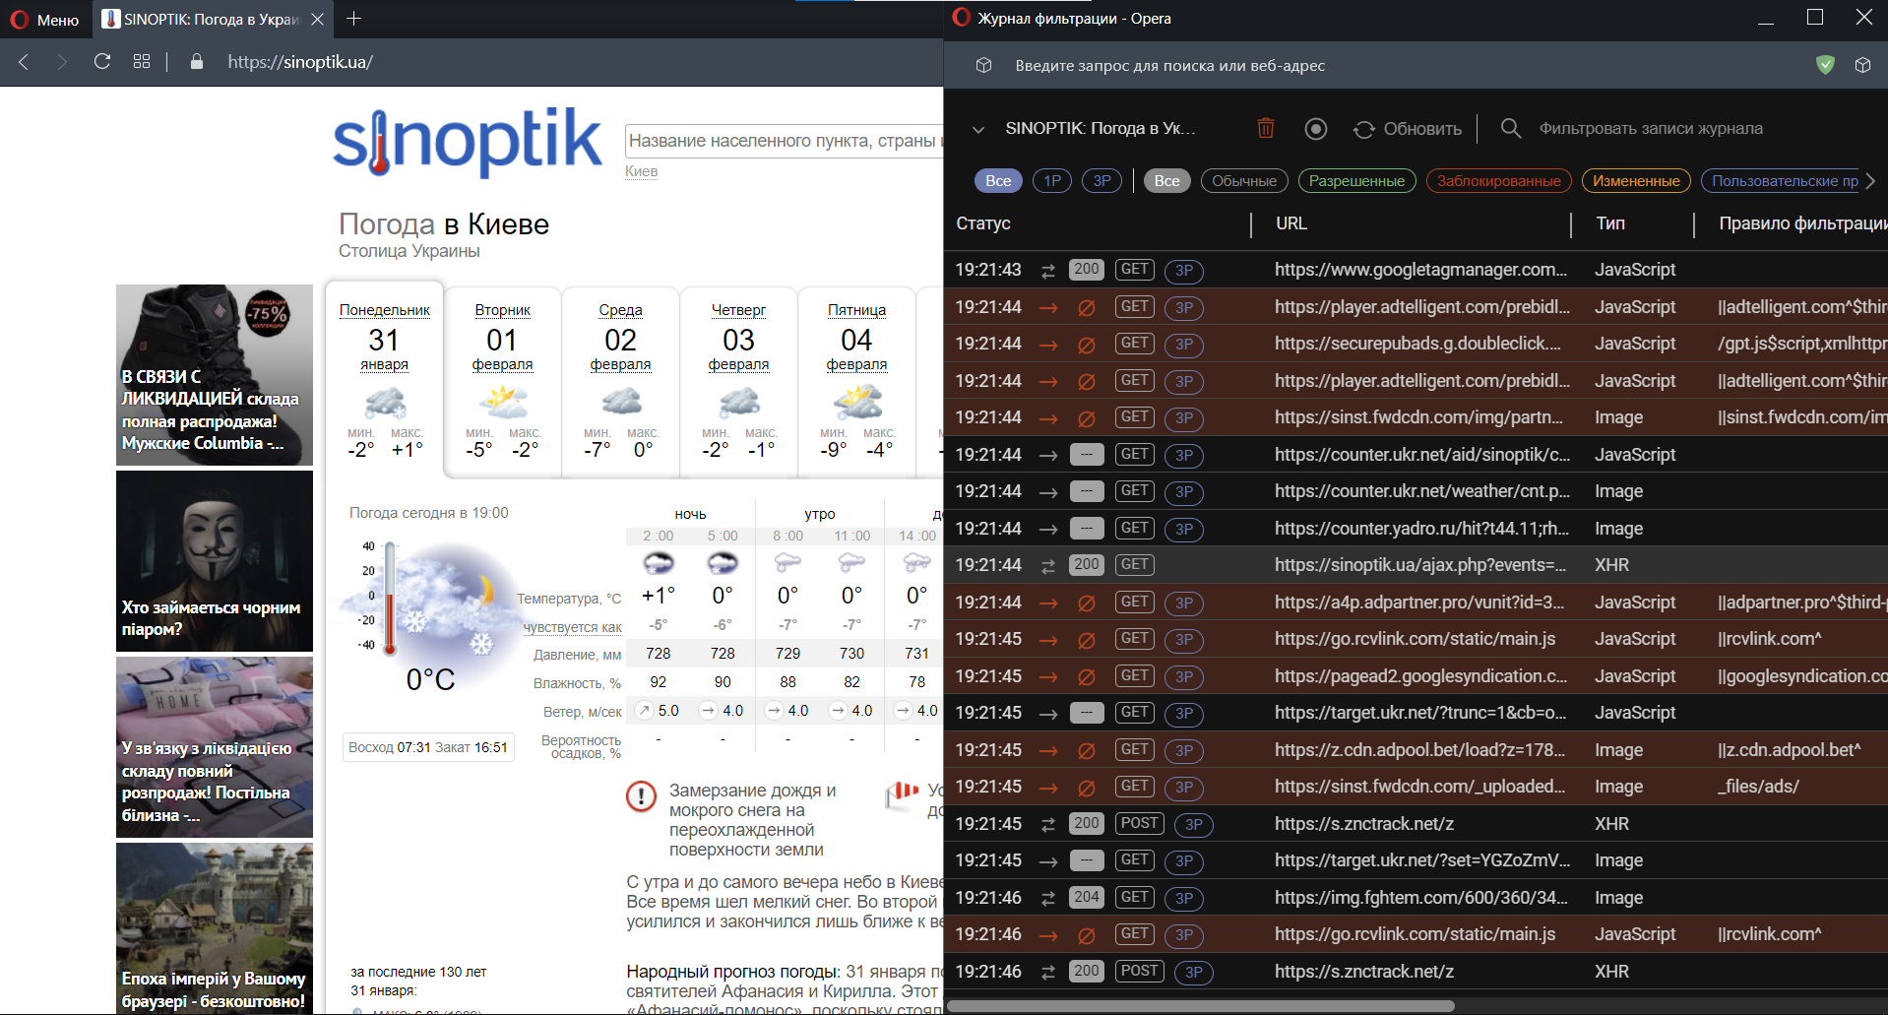Open the workspaces grid icon dropdown

pyautogui.click(x=141, y=61)
